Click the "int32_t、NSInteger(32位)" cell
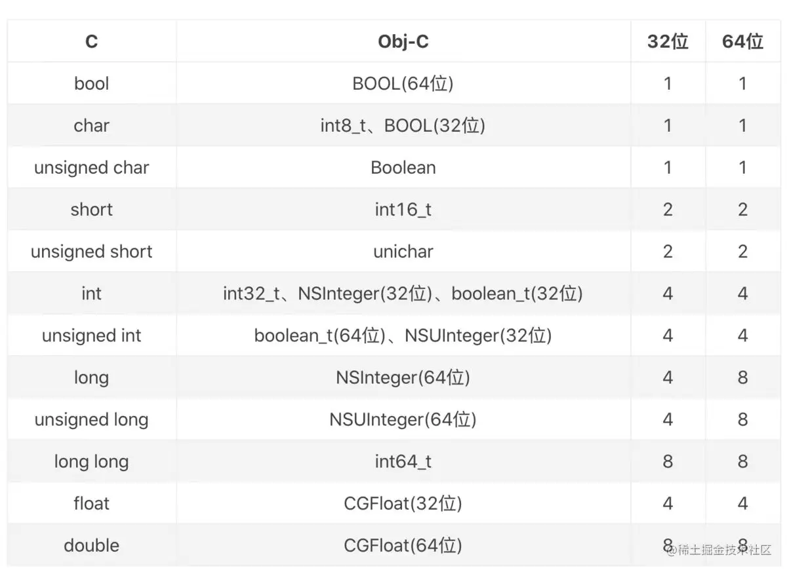Image resolution: width=787 pixels, height=572 pixels. [403, 294]
